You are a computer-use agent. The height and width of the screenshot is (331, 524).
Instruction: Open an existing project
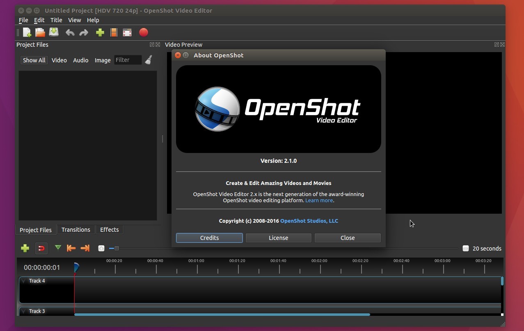tap(40, 32)
